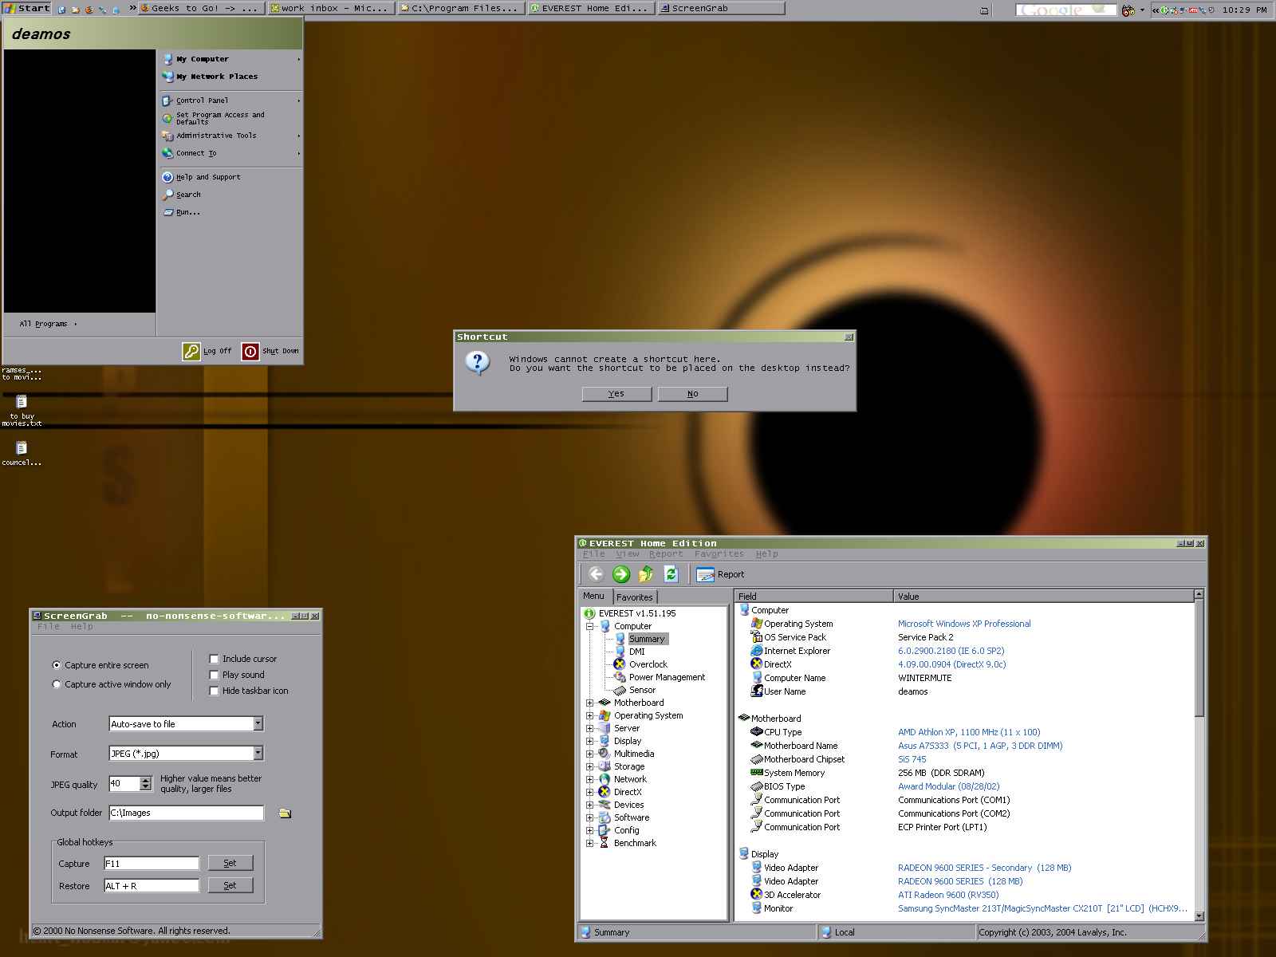
Task: Expand the Motherboard node in EVEREST tree
Action: pyautogui.click(x=590, y=703)
